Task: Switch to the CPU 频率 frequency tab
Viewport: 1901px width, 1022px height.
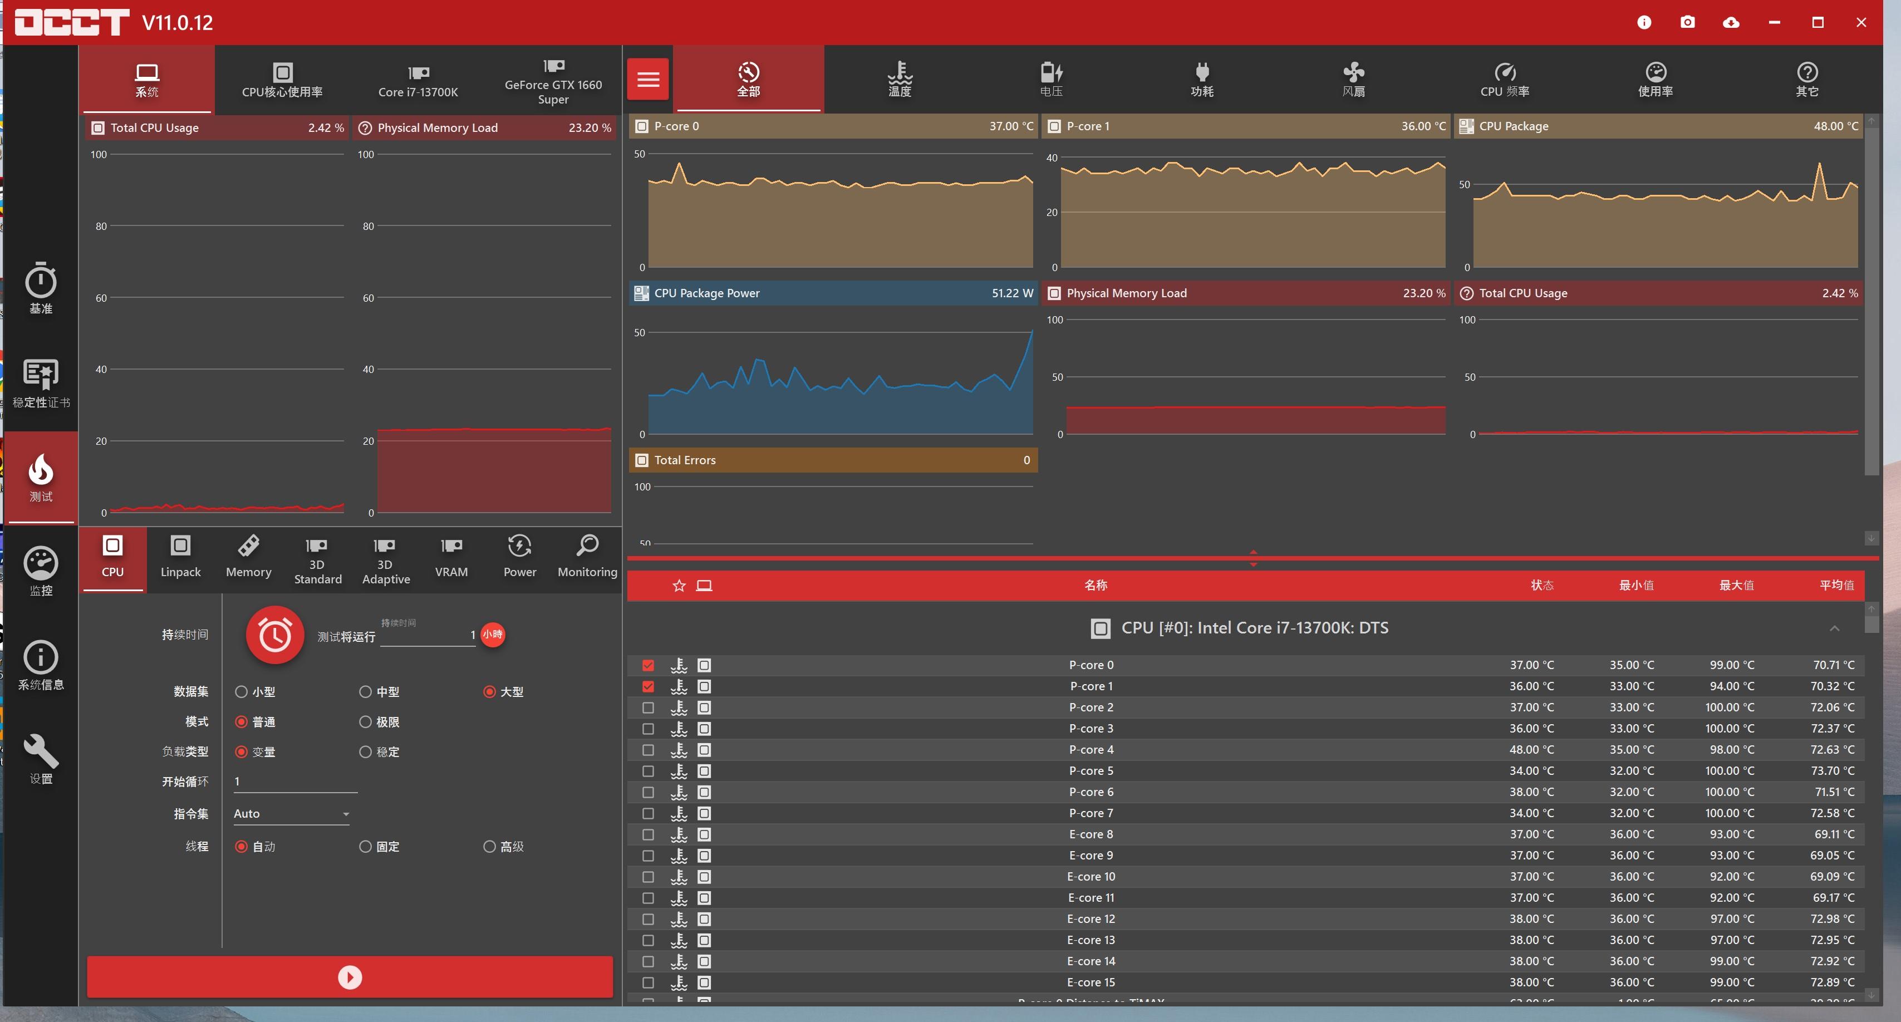Action: [1505, 79]
